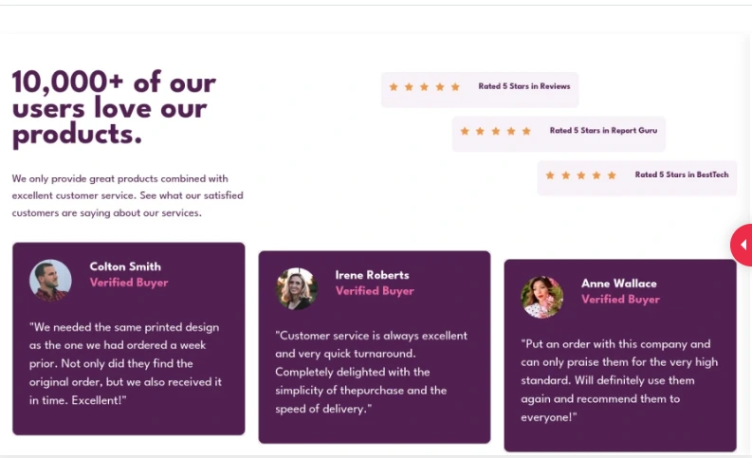Click Colton Smith's testimonial quote text
Image resolution: width=752 pixels, height=458 pixels.
(x=126, y=363)
